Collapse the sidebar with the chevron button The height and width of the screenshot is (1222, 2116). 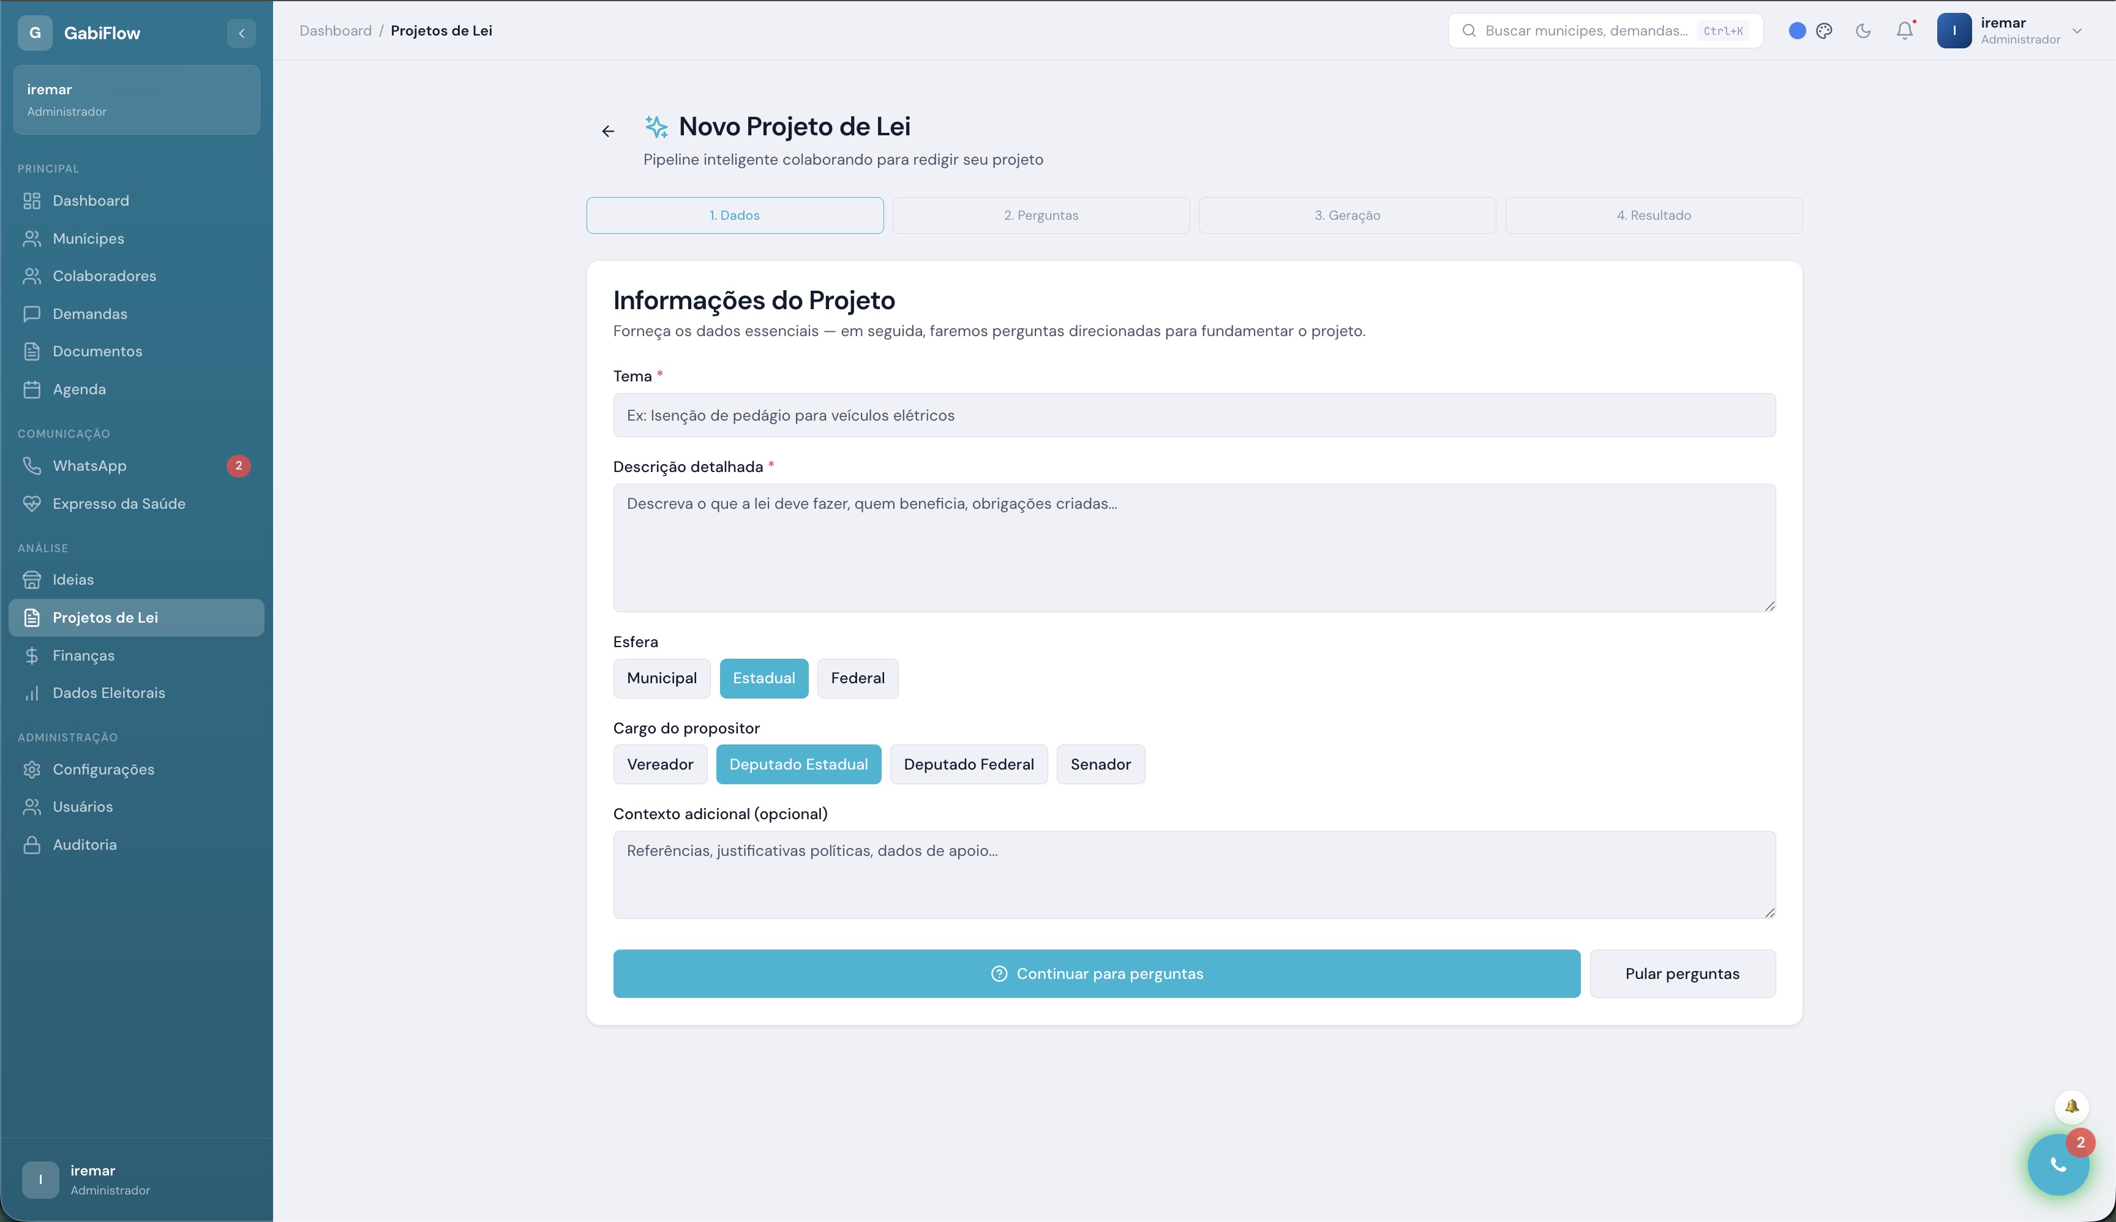coord(241,34)
